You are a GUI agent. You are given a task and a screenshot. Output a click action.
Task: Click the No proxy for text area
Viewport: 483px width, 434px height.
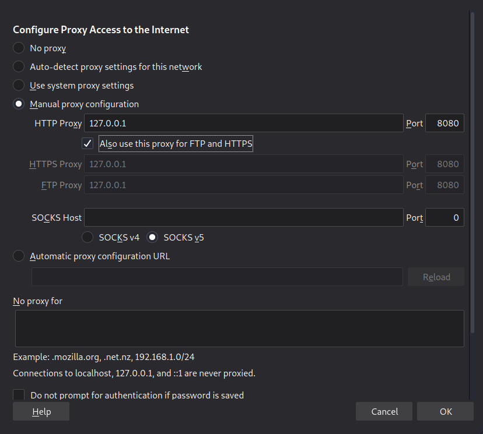click(239, 329)
